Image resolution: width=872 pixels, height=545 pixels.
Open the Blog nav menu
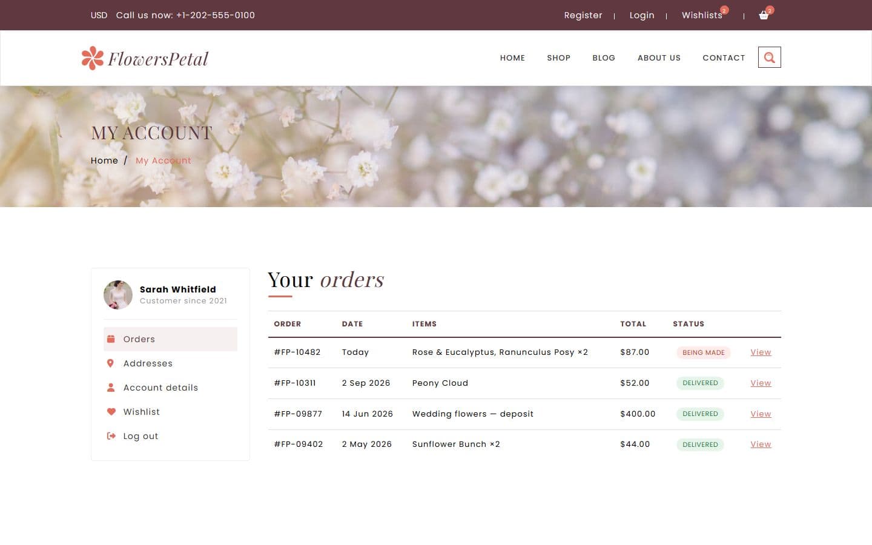[x=604, y=58]
